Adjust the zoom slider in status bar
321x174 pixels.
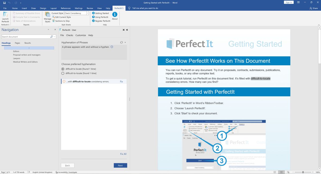coord(303,172)
